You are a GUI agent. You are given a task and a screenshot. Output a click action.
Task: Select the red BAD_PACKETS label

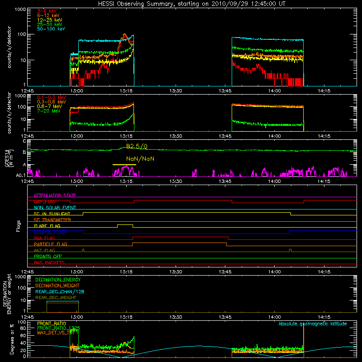49,262
